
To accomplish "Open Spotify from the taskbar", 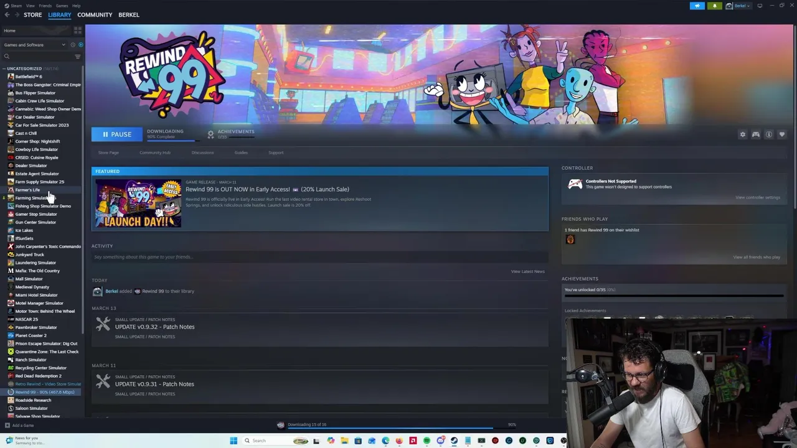I will pyautogui.click(x=427, y=441).
